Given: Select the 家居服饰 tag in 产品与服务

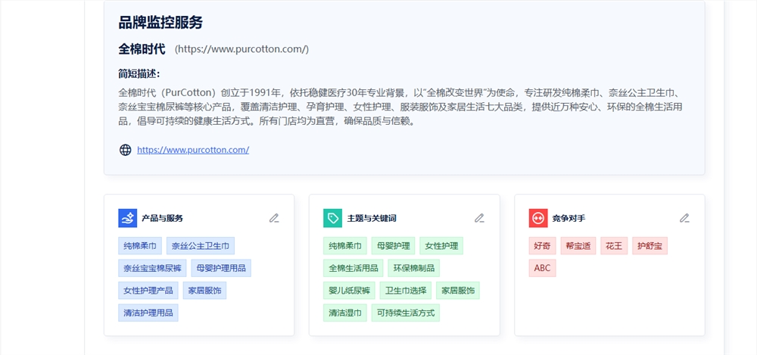Looking at the screenshot, I should tap(204, 291).
